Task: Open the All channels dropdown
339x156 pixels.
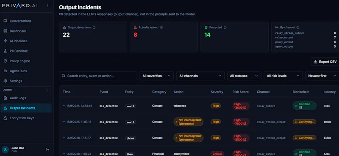Action: click(x=200, y=76)
